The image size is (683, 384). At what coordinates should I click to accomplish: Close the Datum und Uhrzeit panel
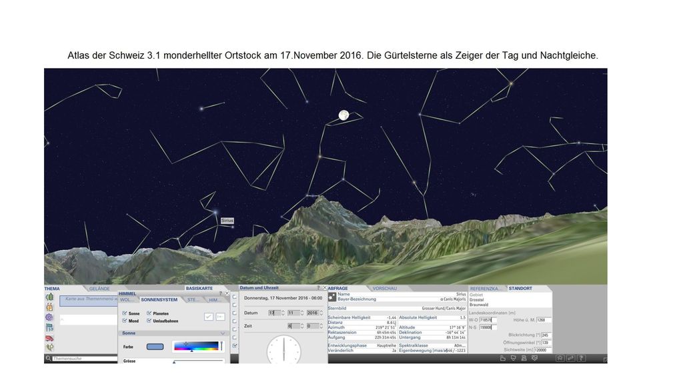pyautogui.click(x=325, y=288)
